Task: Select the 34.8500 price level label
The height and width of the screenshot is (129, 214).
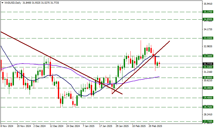Action: (208, 19)
